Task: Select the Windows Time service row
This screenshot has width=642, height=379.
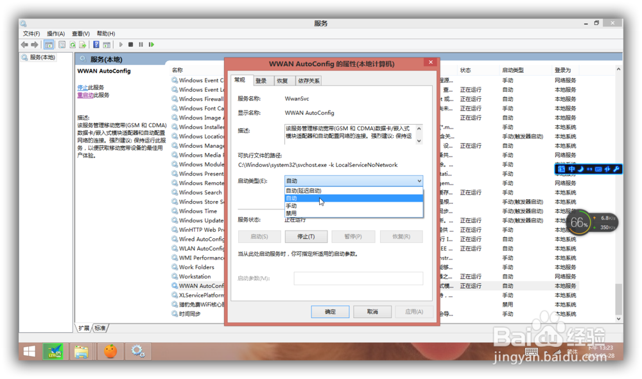Action: [x=198, y=211]
